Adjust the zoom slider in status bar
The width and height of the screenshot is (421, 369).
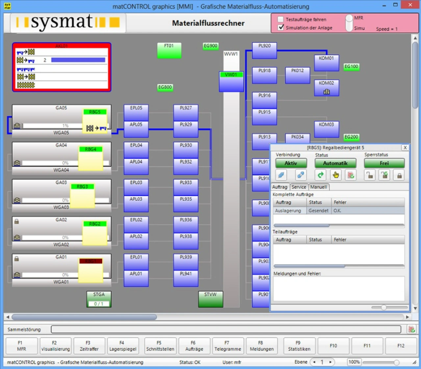pos(396,362)
